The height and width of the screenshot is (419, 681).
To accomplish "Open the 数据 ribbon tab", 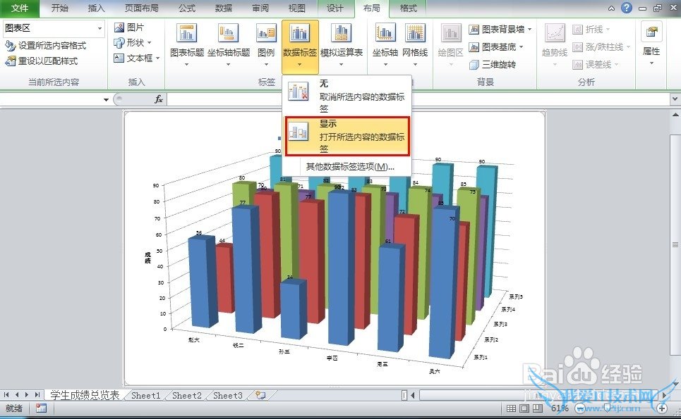I will pyautogui.click(x=224, y=8).
